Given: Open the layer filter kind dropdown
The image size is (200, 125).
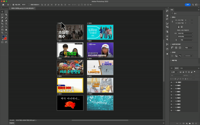Looking at the screenshot, I should (174, 72).
